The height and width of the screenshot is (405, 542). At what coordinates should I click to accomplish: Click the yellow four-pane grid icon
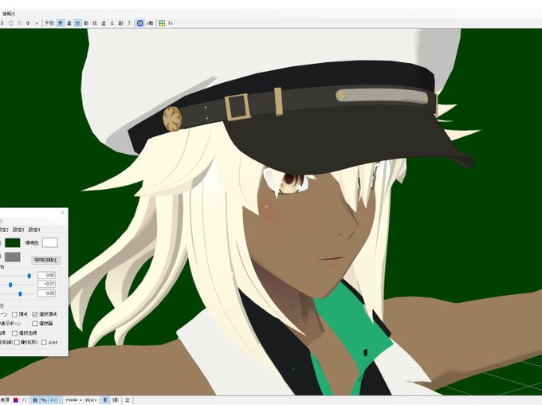click(x=162, y=23)
